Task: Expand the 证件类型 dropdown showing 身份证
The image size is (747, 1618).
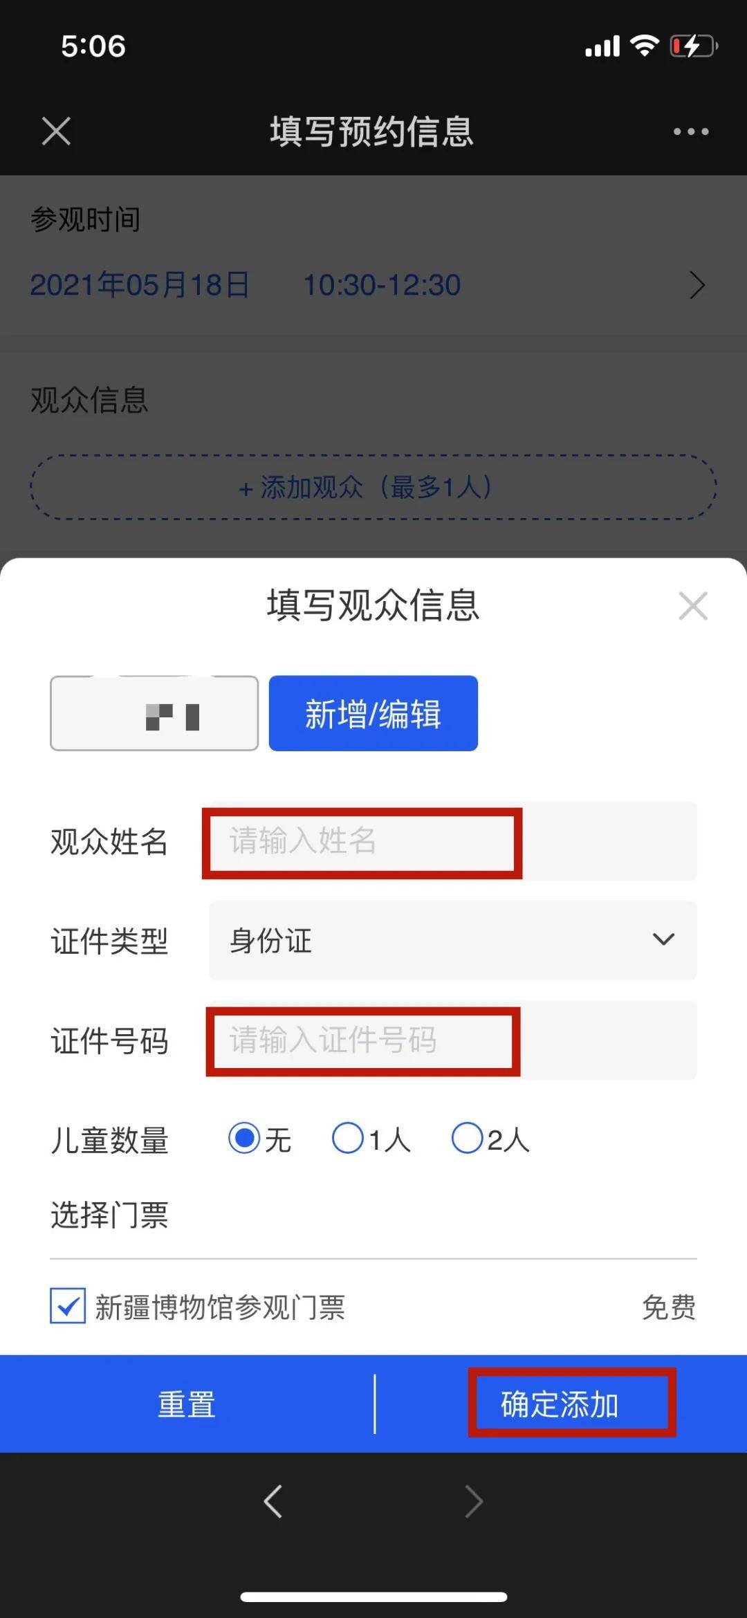Action: 452,940
